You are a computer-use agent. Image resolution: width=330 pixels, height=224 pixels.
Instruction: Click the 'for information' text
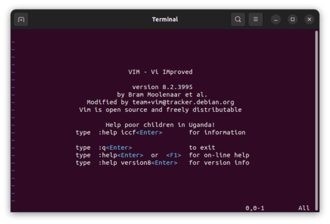(x=217, y=133)
